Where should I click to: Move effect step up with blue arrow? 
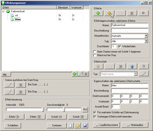click(x=132, y=66)
